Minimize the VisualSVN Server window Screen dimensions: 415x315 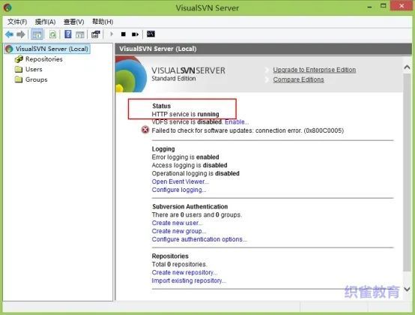coord(370,7)
